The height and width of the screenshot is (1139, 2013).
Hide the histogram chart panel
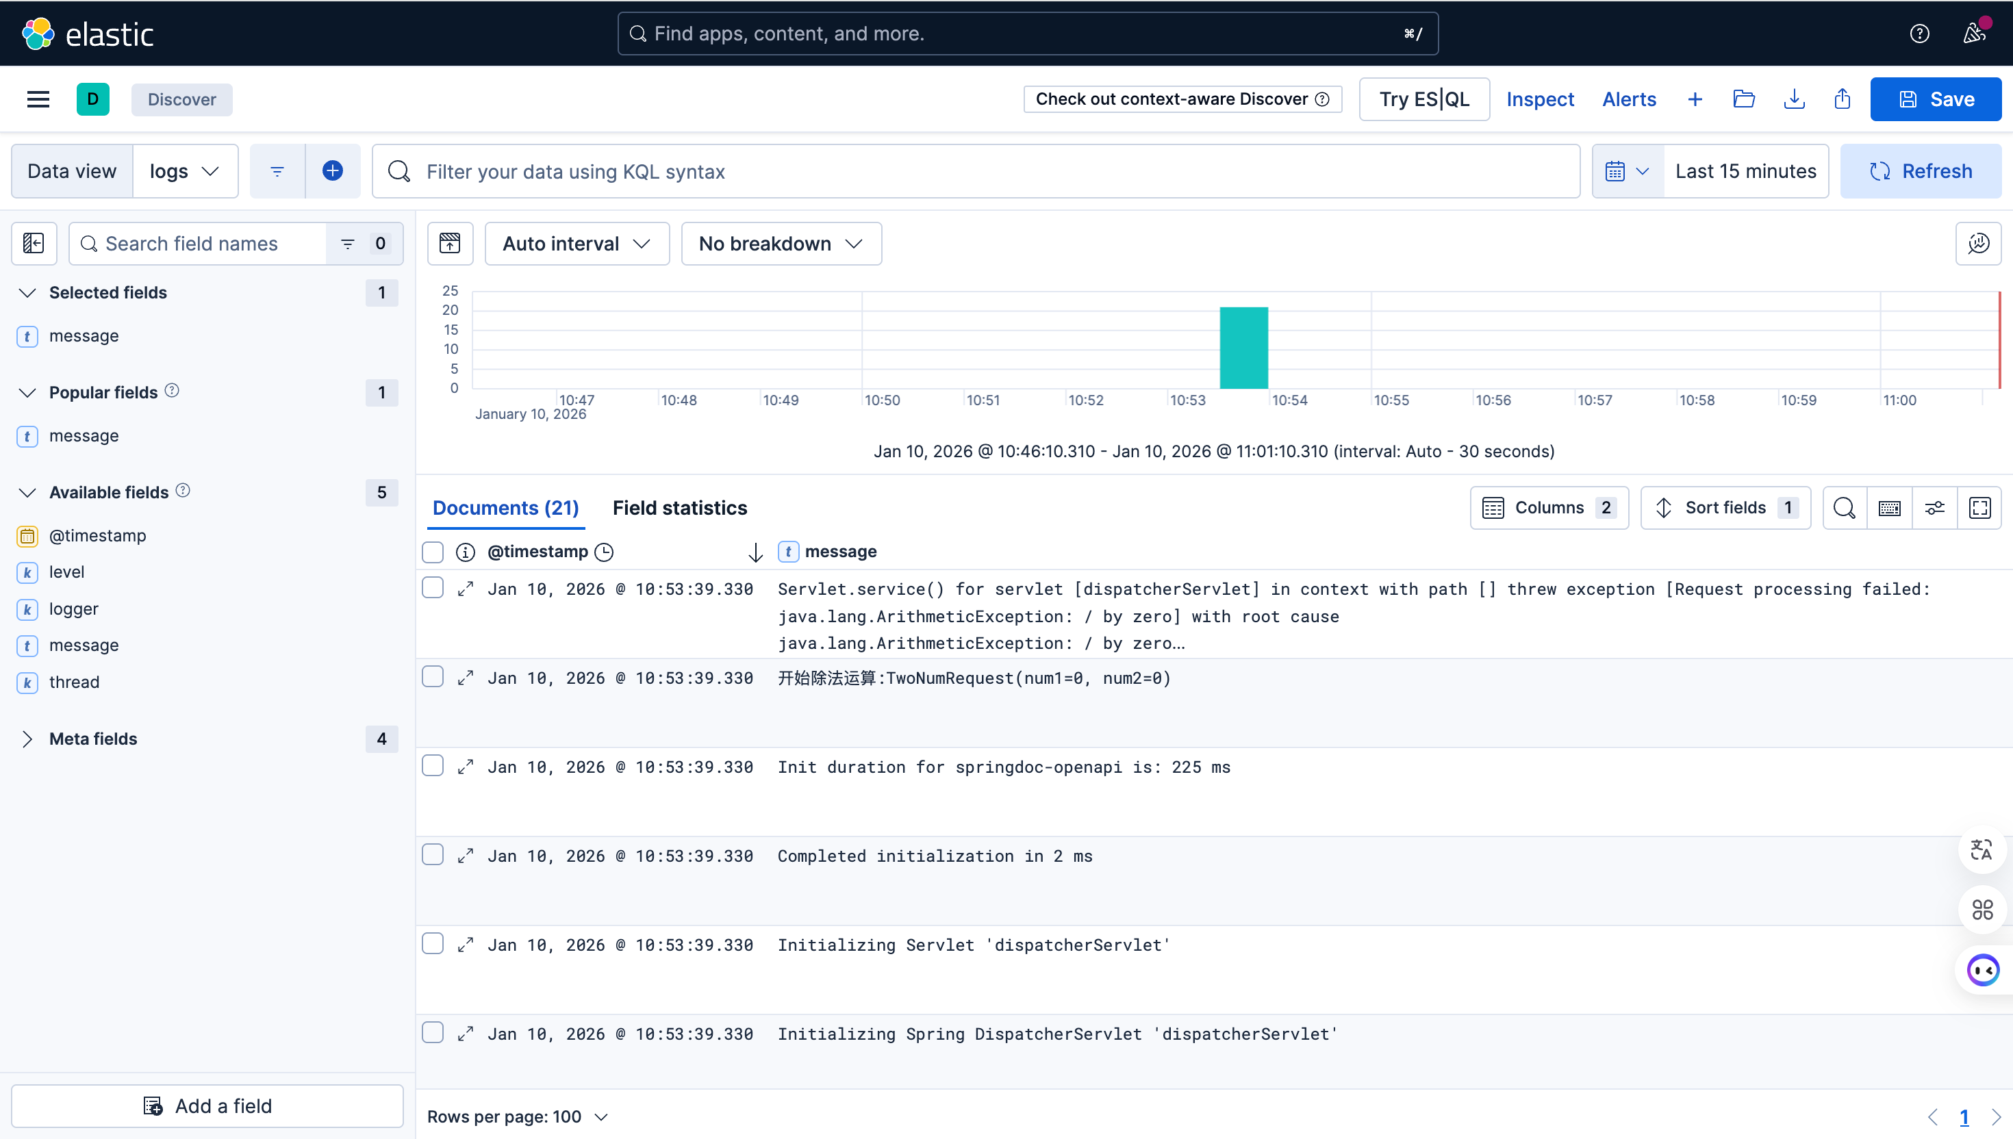450,243
